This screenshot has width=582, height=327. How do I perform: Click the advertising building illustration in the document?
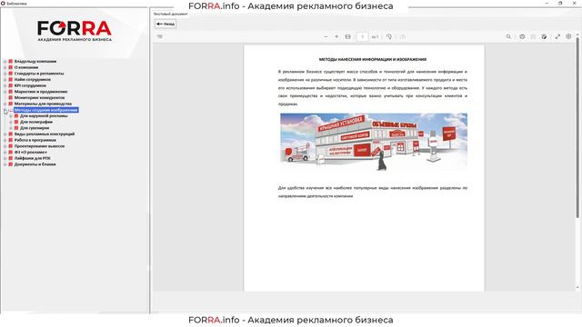click(x=374, y=142)
